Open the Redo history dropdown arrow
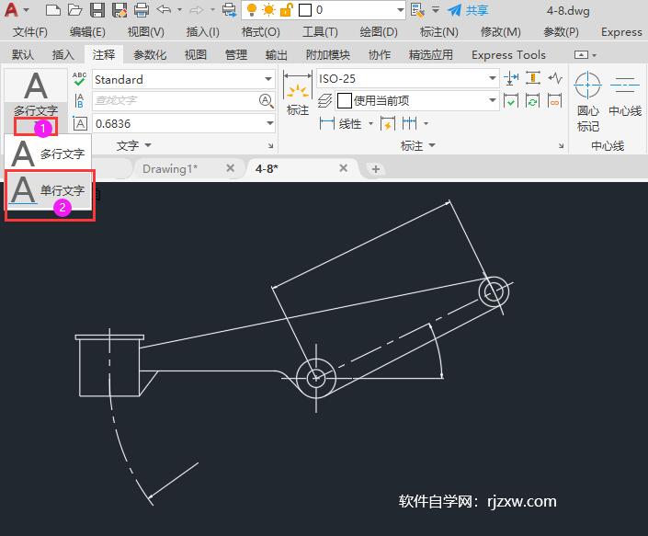Viewport: 648px width, 536px height. [x=212, y=10]
